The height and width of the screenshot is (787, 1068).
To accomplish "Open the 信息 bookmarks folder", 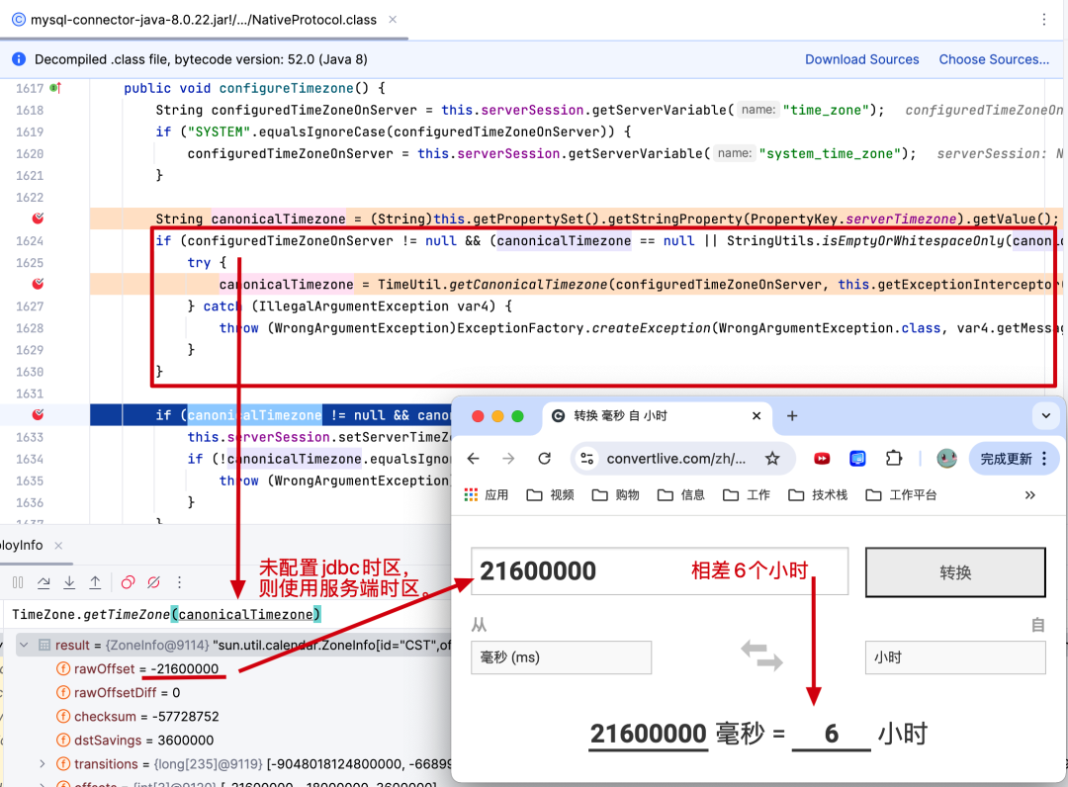I will coord(681,495).
